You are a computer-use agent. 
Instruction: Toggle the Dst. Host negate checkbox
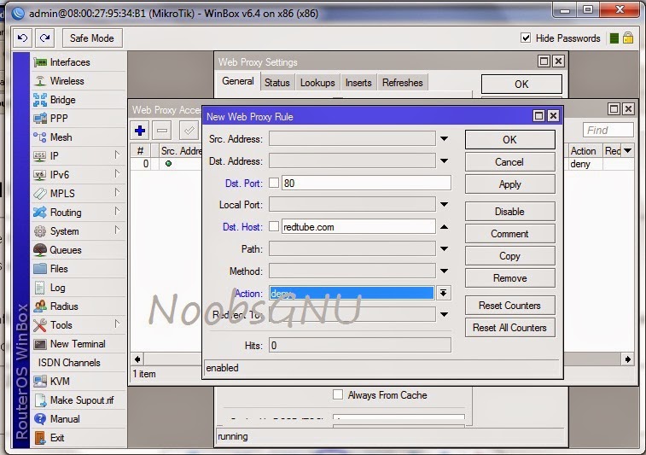274,227
